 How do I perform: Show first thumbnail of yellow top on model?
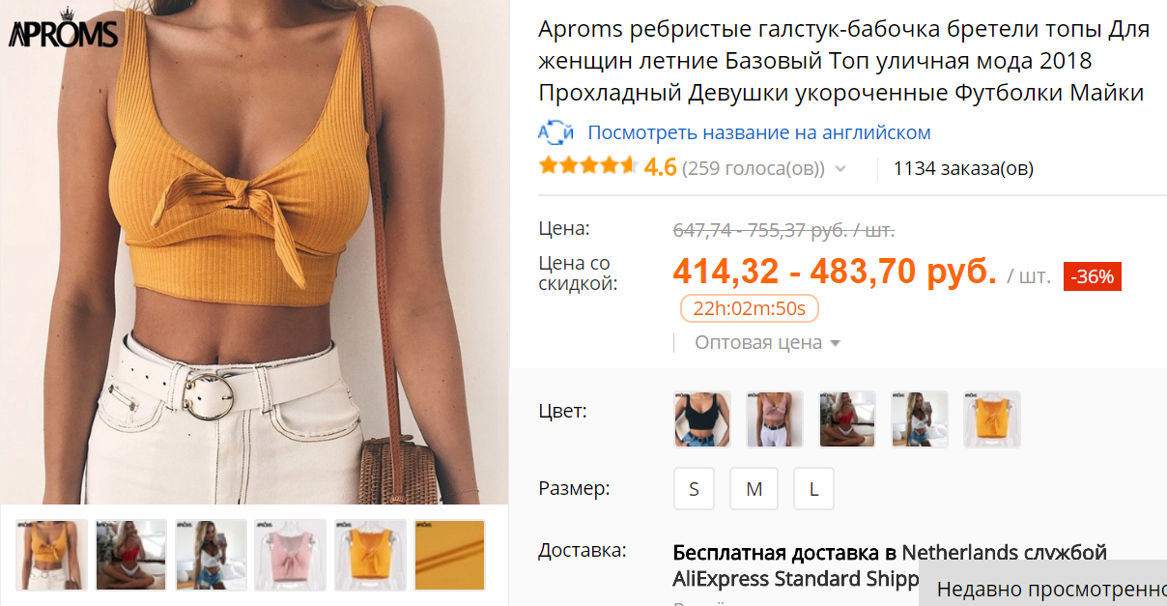[x=52, y=556]
